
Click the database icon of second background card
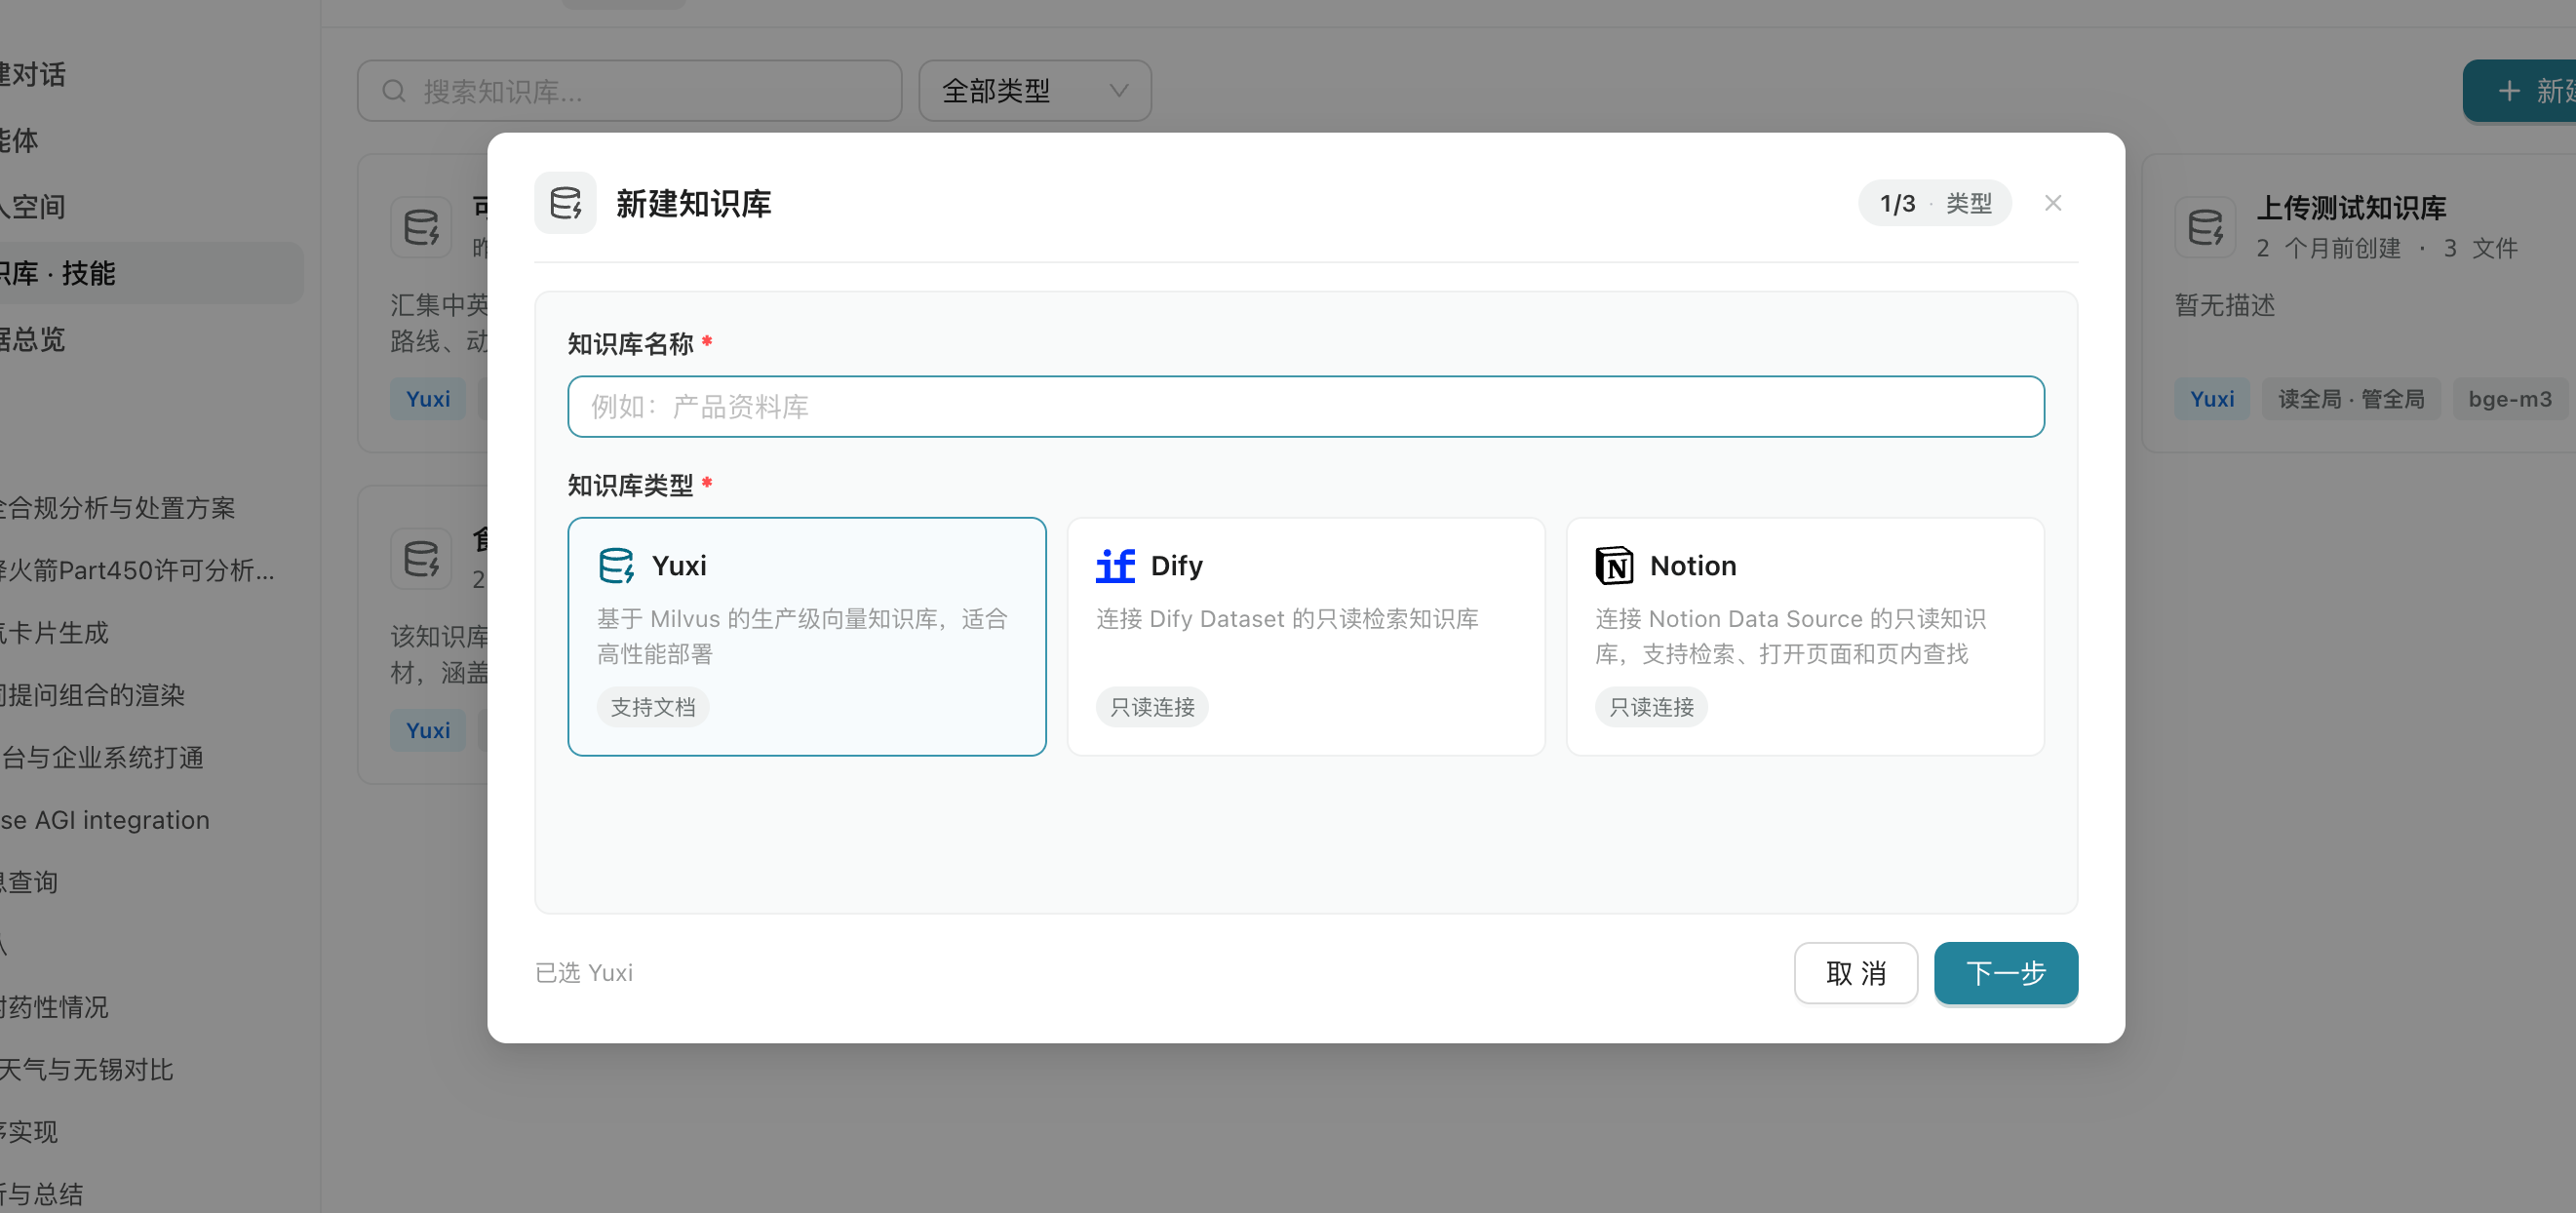click(421, 558)
